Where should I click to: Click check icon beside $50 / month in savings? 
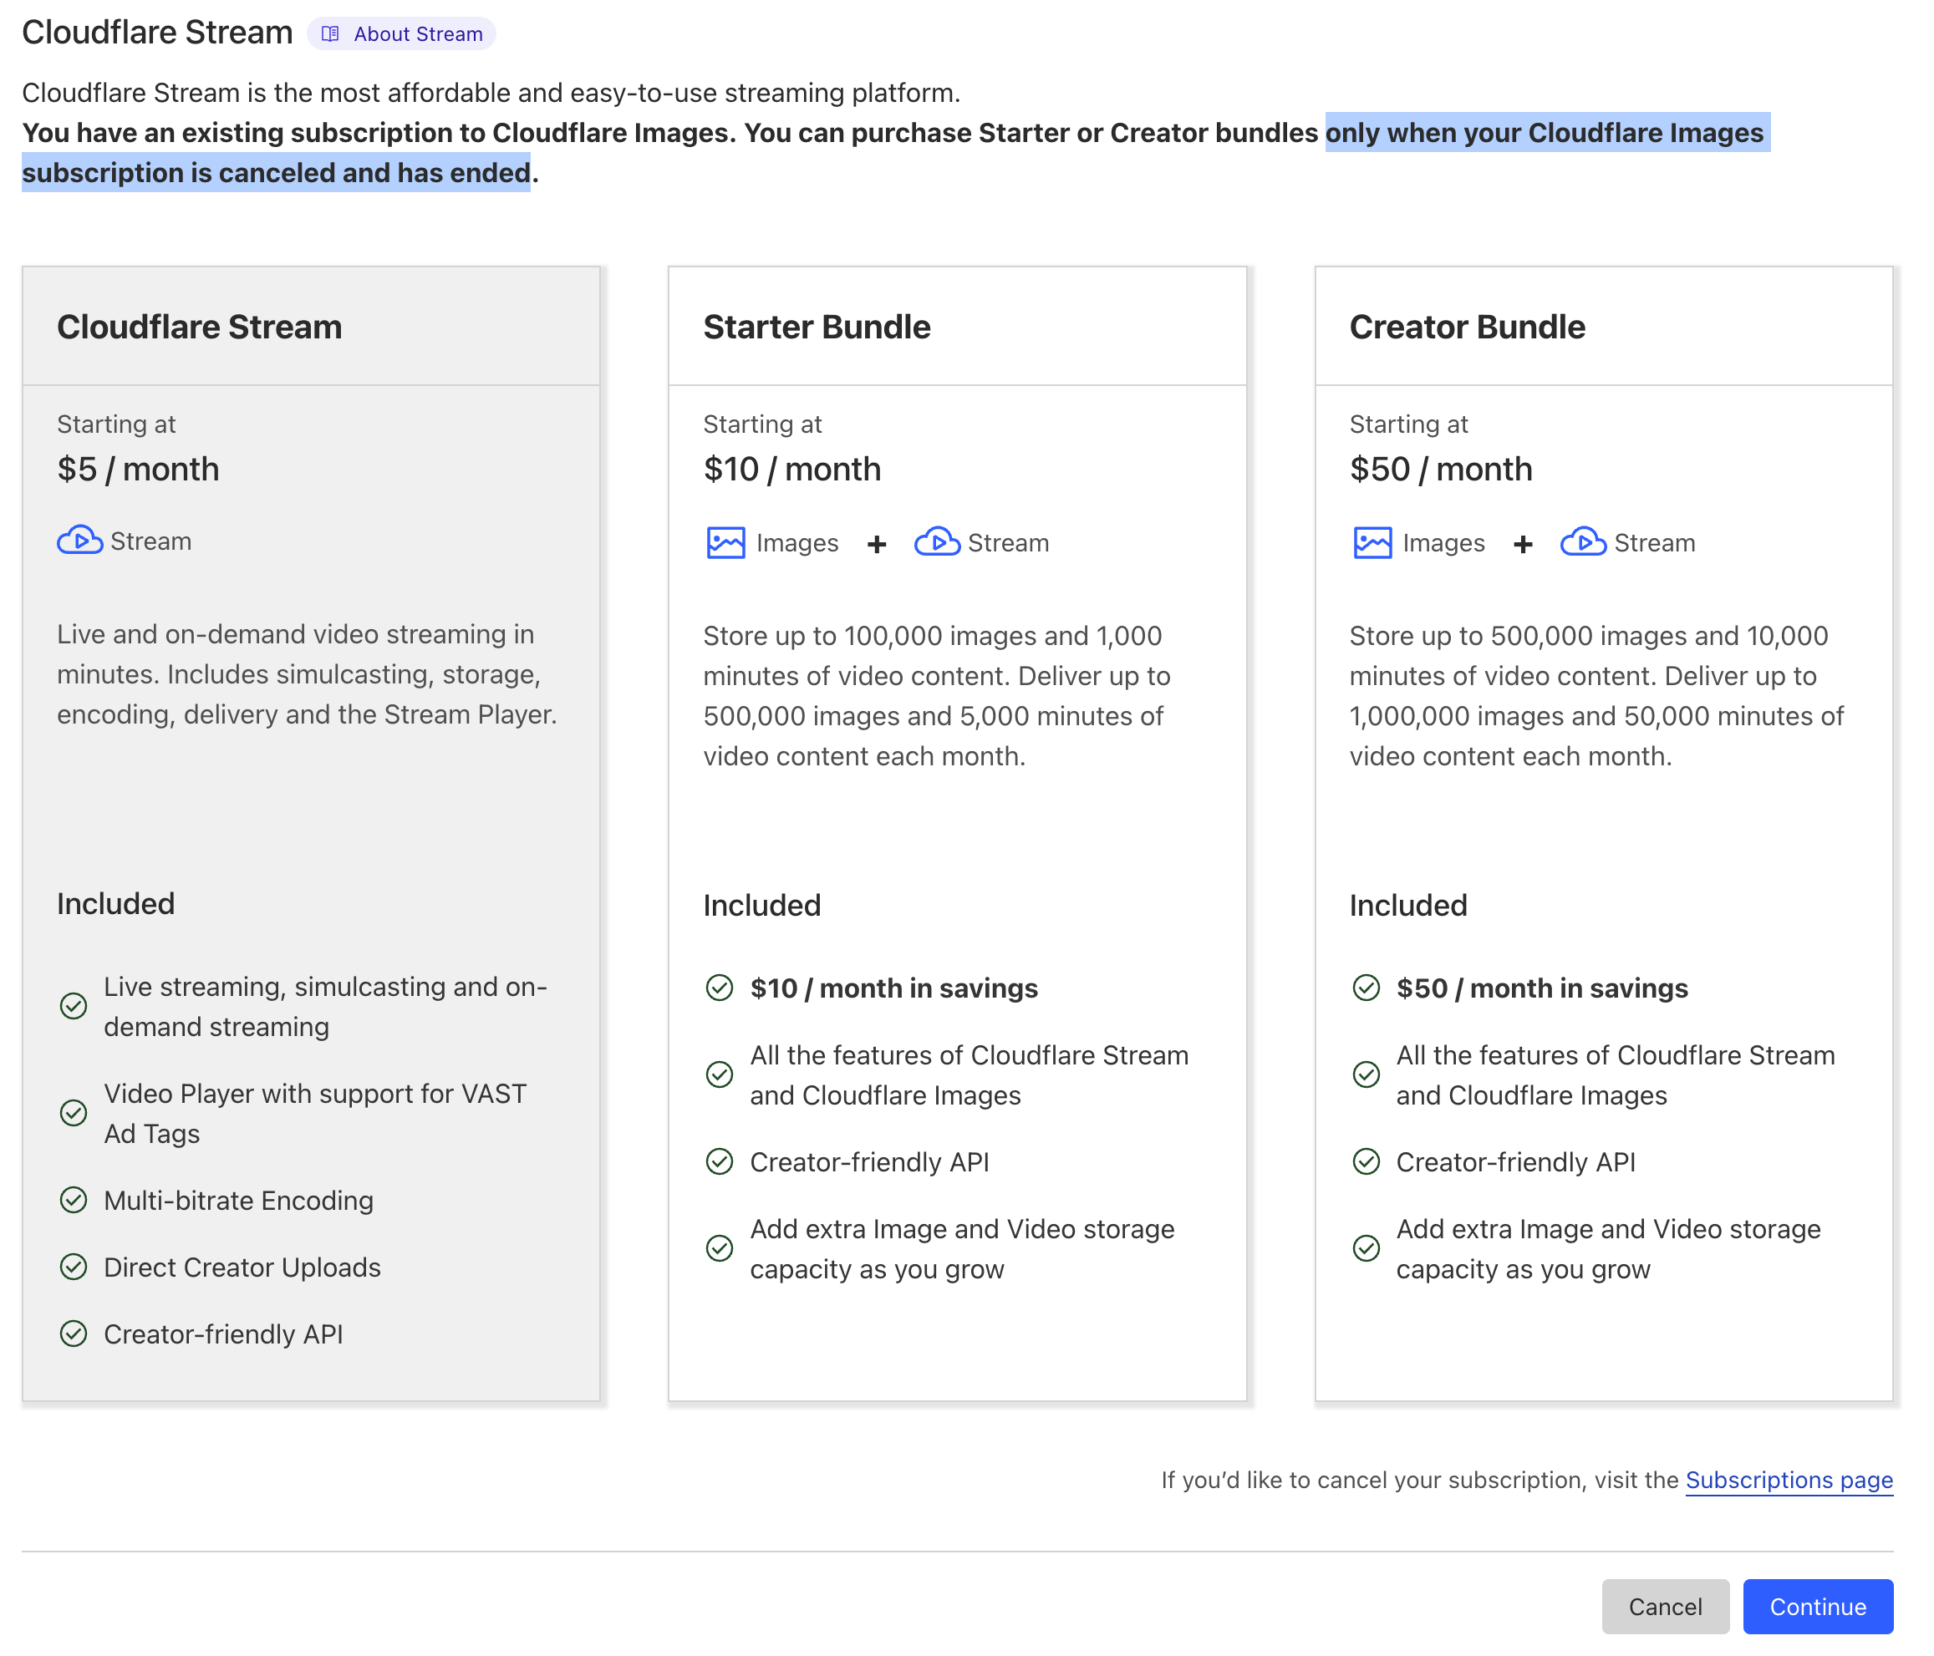click(1366, 988)
